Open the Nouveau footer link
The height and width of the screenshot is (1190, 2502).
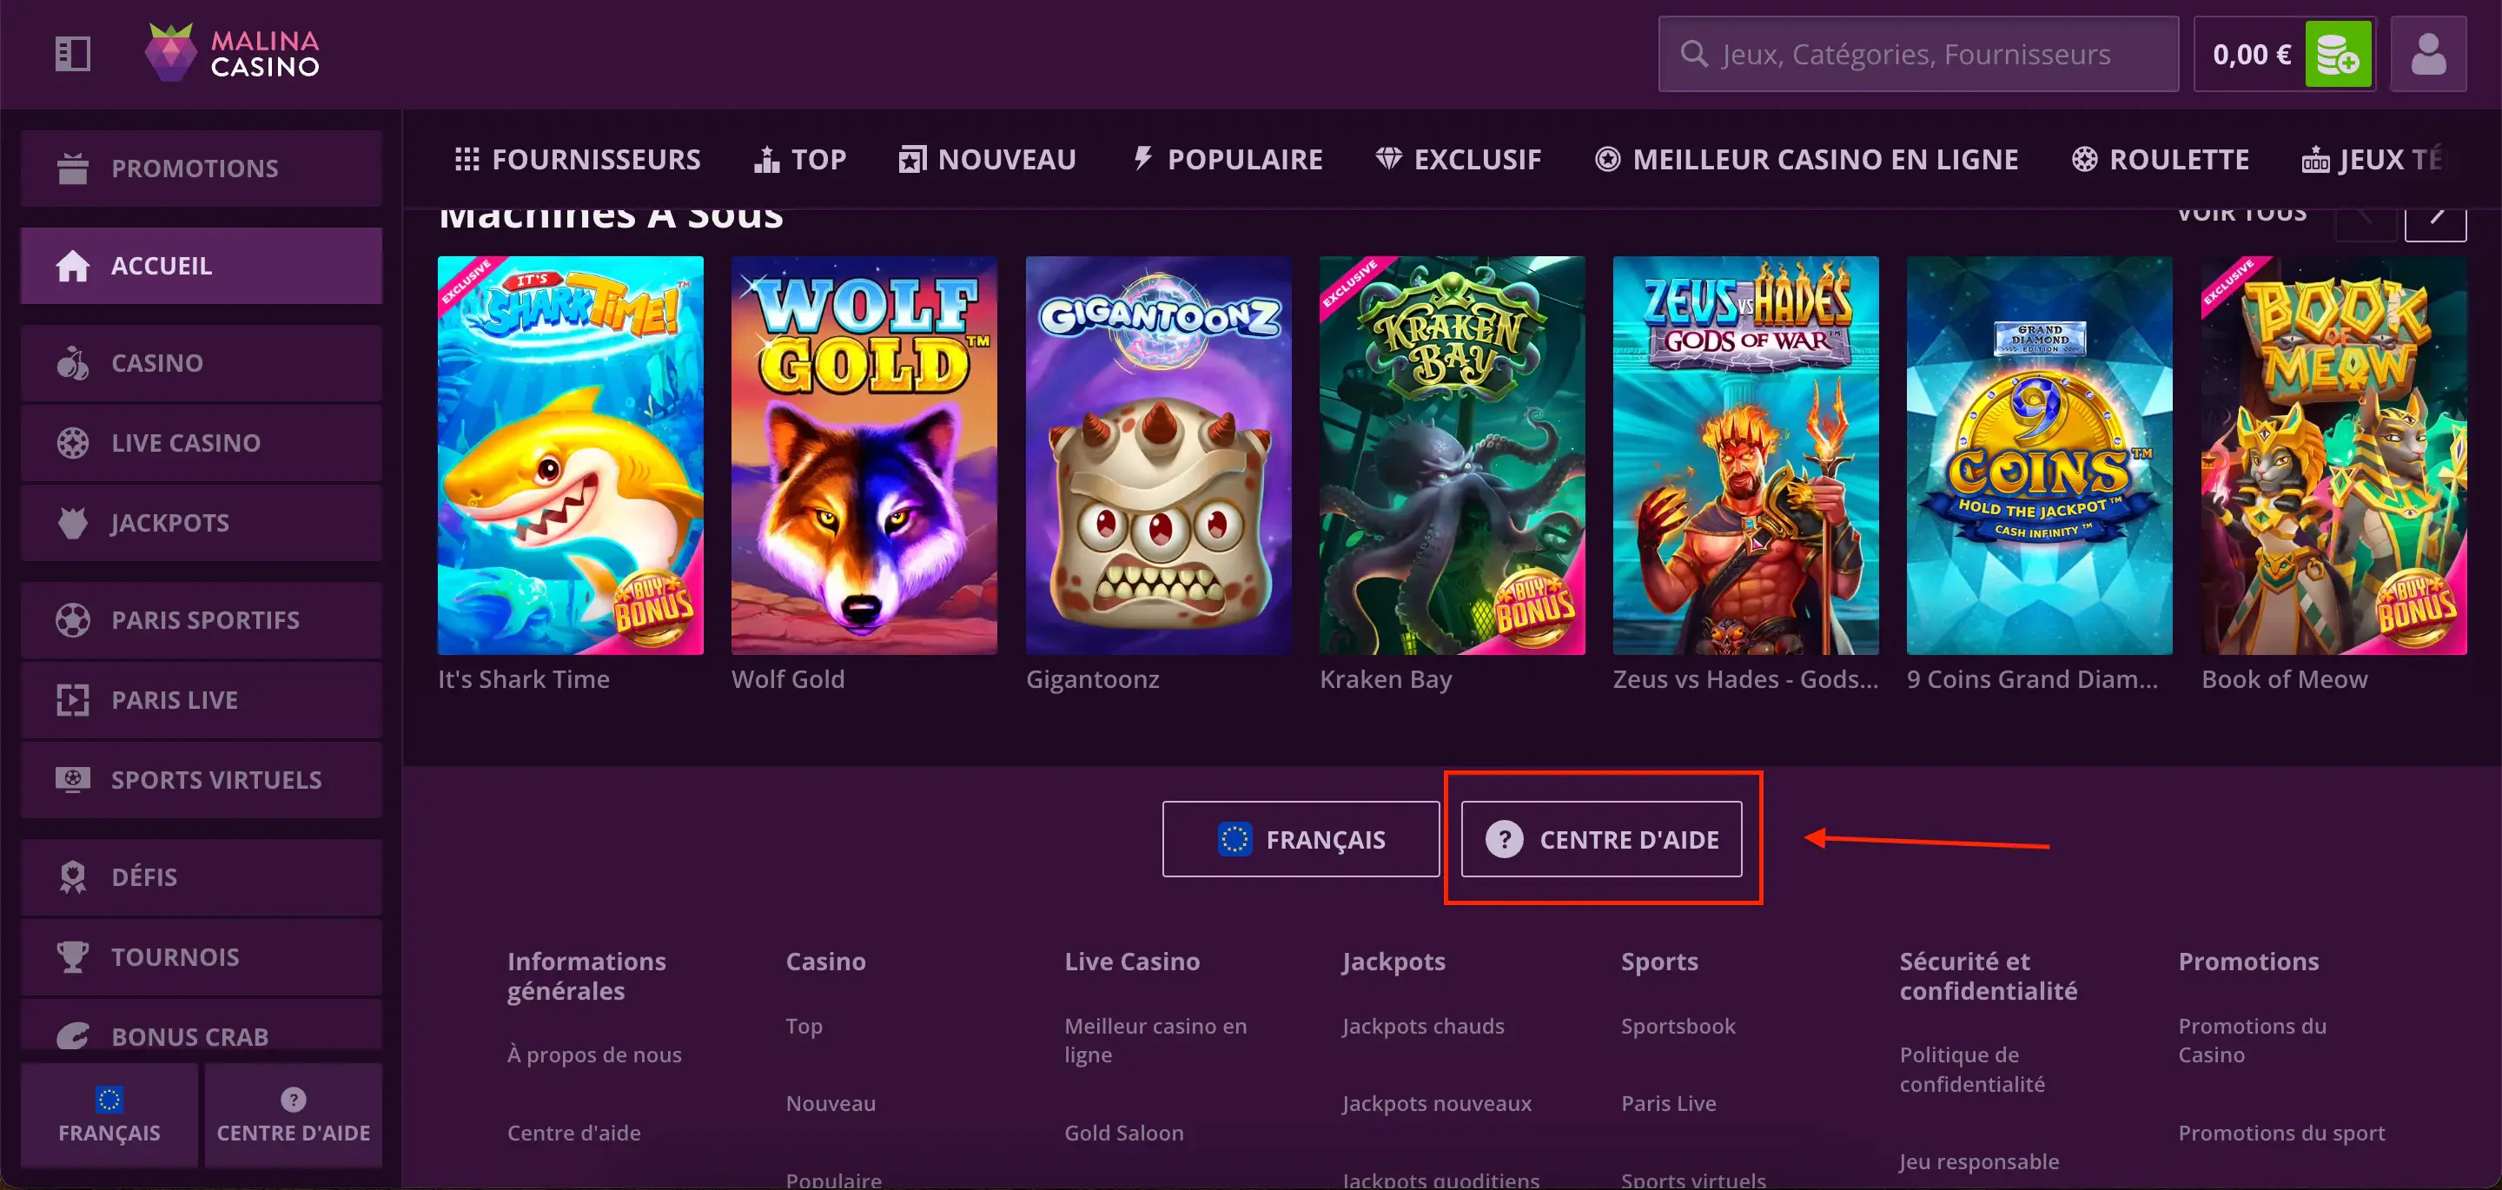click(831, 1103)
